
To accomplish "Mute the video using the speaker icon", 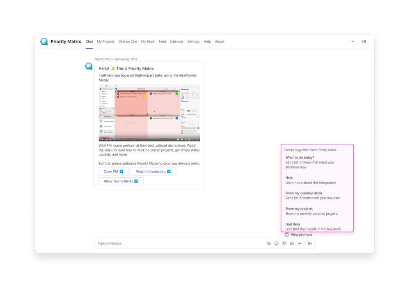I will (110, 139).
